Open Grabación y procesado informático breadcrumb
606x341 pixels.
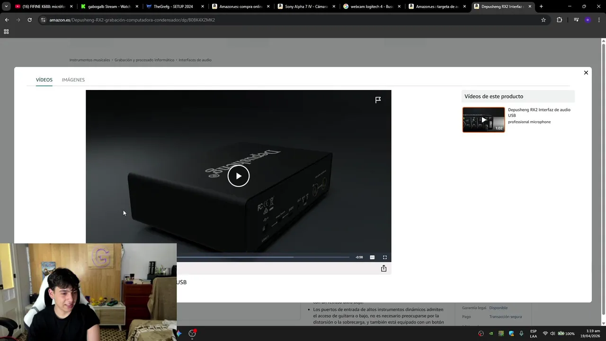point(144,60)
